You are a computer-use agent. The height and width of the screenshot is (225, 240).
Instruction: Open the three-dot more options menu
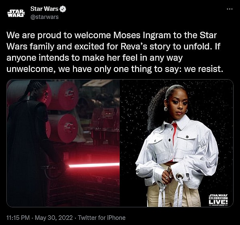(230, 9)
